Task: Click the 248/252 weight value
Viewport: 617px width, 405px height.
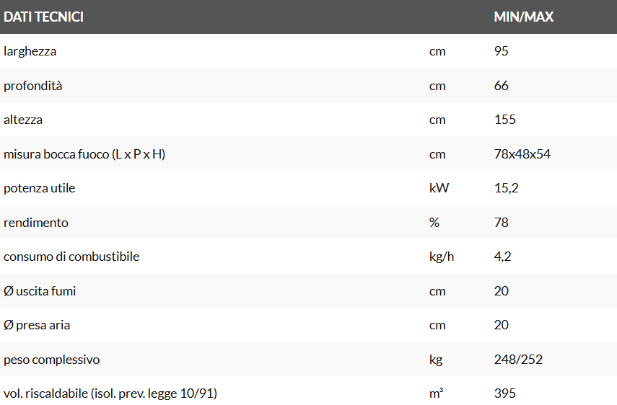Action: (x=518, y=360)
